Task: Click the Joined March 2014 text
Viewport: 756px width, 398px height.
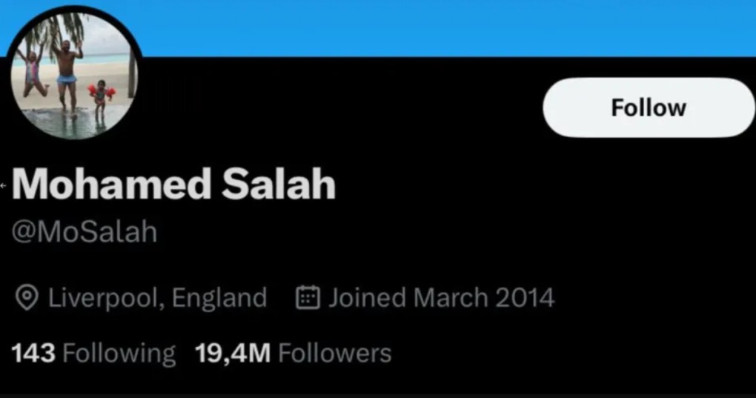Action: [441, 299]
